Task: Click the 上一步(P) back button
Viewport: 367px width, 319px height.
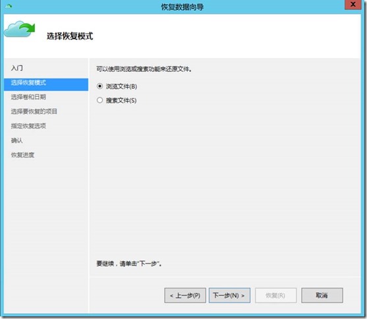Action: point(185,295)
